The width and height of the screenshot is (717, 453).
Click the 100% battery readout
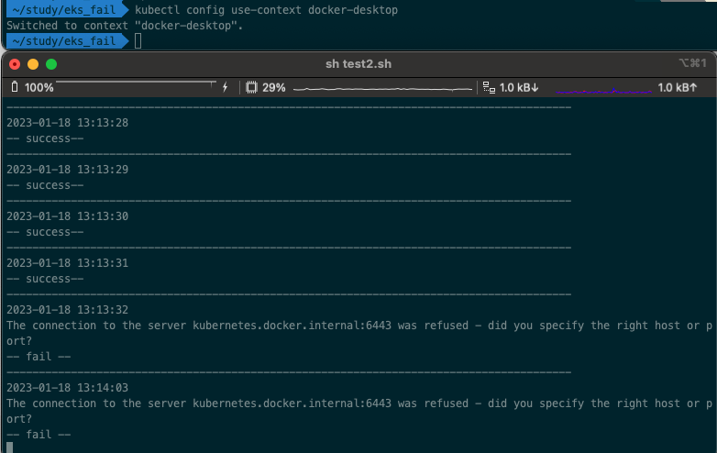[39, 87]
